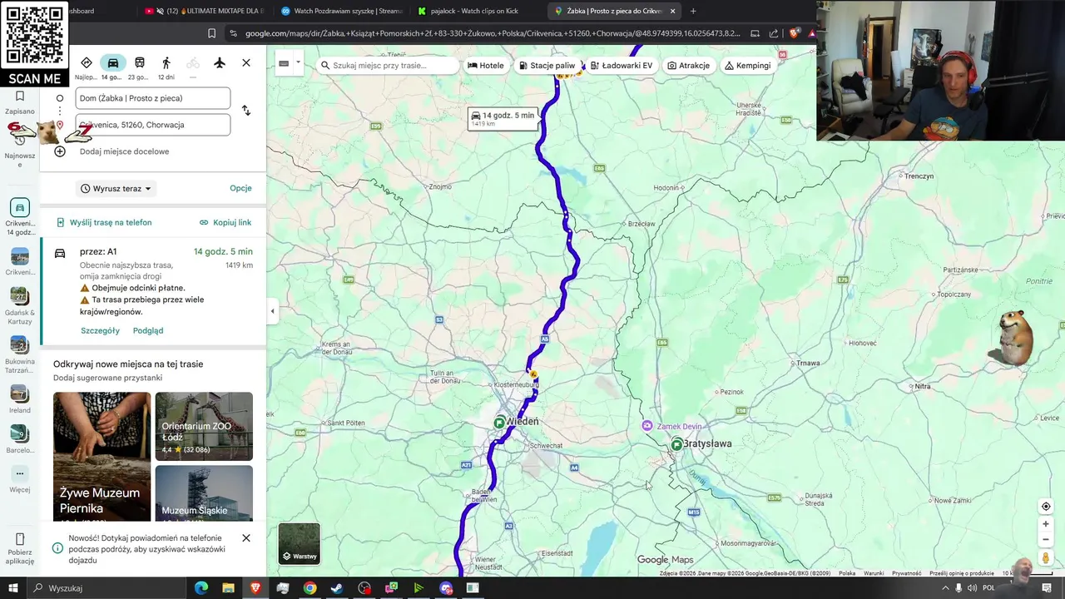Screen dimensions: 1065x599
Task: Center map on my location
Action: click(x=1046, y=507)
